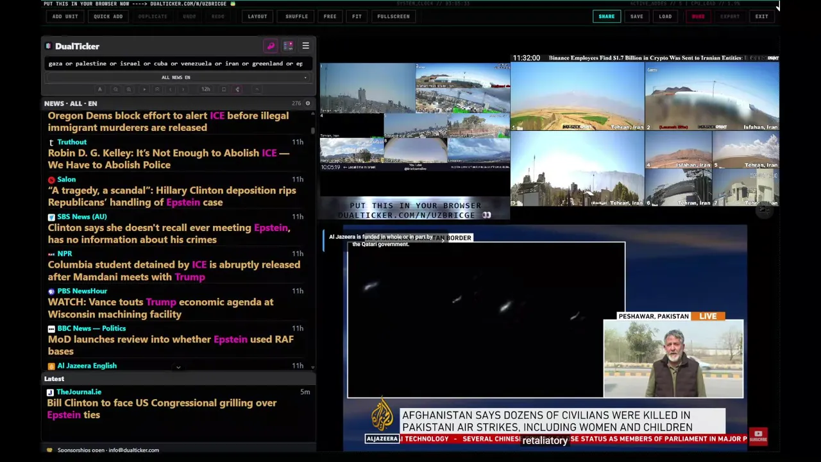
Task: Click the 'Latest' section header
Action: pos(54,379)
